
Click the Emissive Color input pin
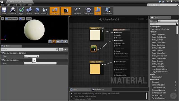point(115,43)
